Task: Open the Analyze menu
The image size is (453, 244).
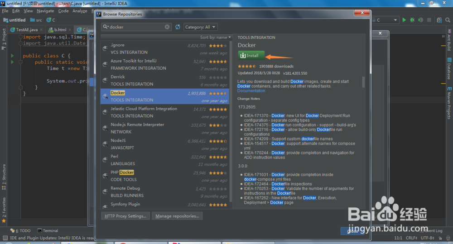Action: pyautogui.click(x=80, y=11)
